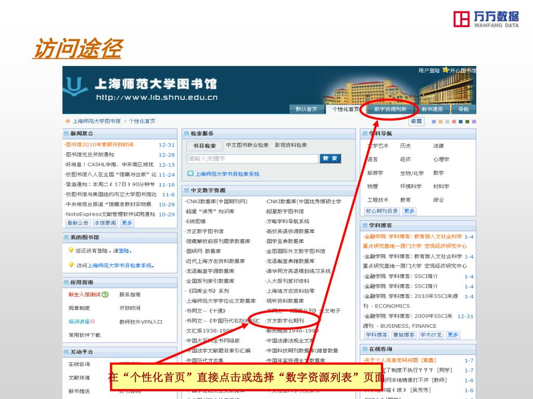Collapse the 检索服务 panel
Screen dimensions: 533x399
pos(186,134)
